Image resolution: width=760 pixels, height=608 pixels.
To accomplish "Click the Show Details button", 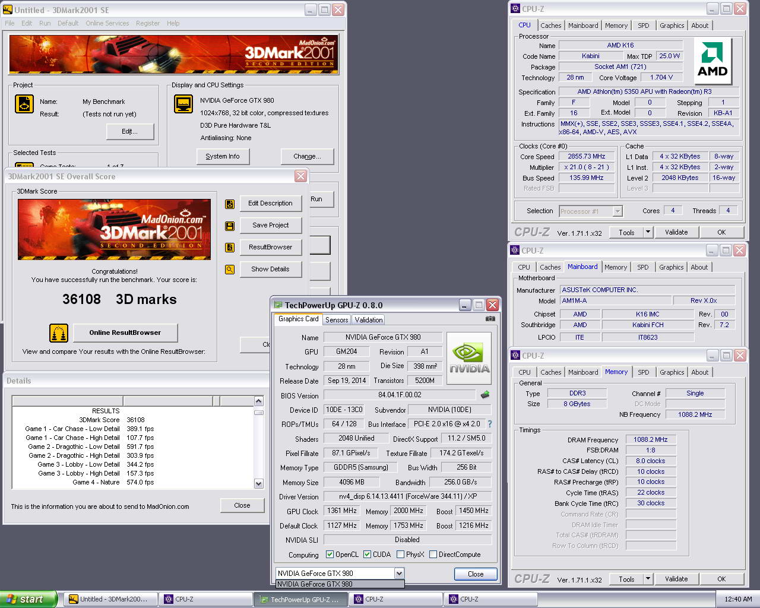I will coord(270,270).
